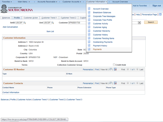Choose Customer Aging menu entry
163x122 pixels.
point(100,27)
